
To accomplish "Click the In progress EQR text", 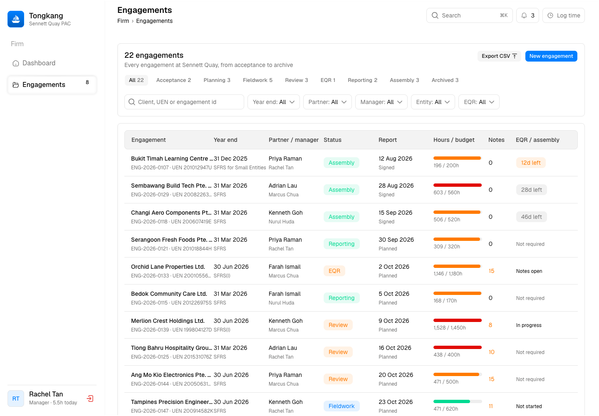I will click(529, 325).
